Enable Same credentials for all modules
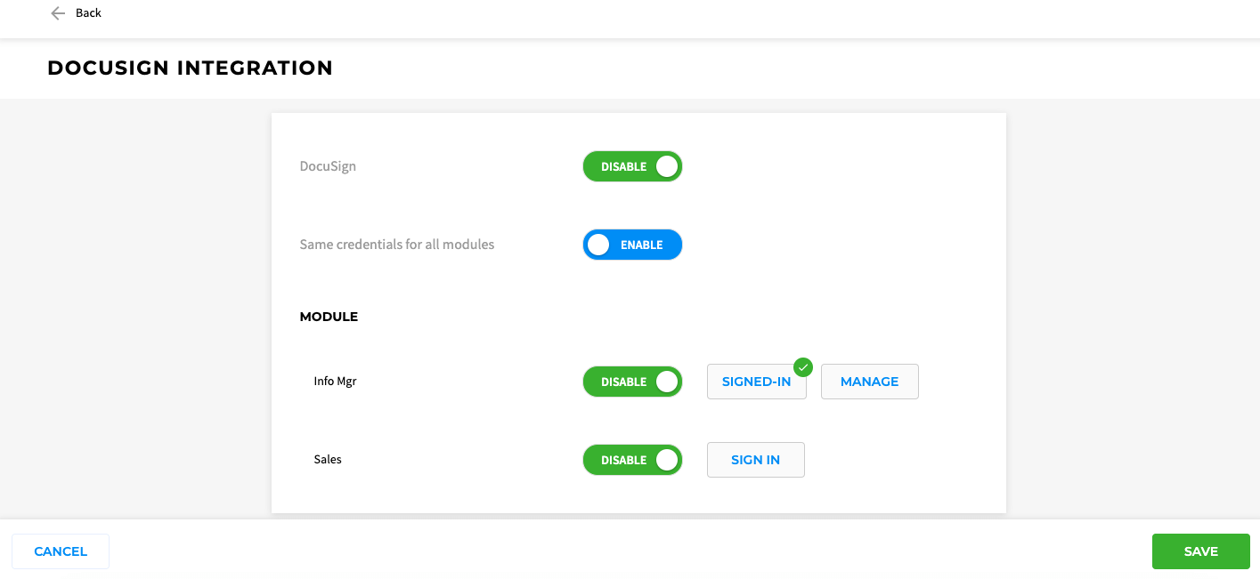The image size is (1260, 579). 632,245
